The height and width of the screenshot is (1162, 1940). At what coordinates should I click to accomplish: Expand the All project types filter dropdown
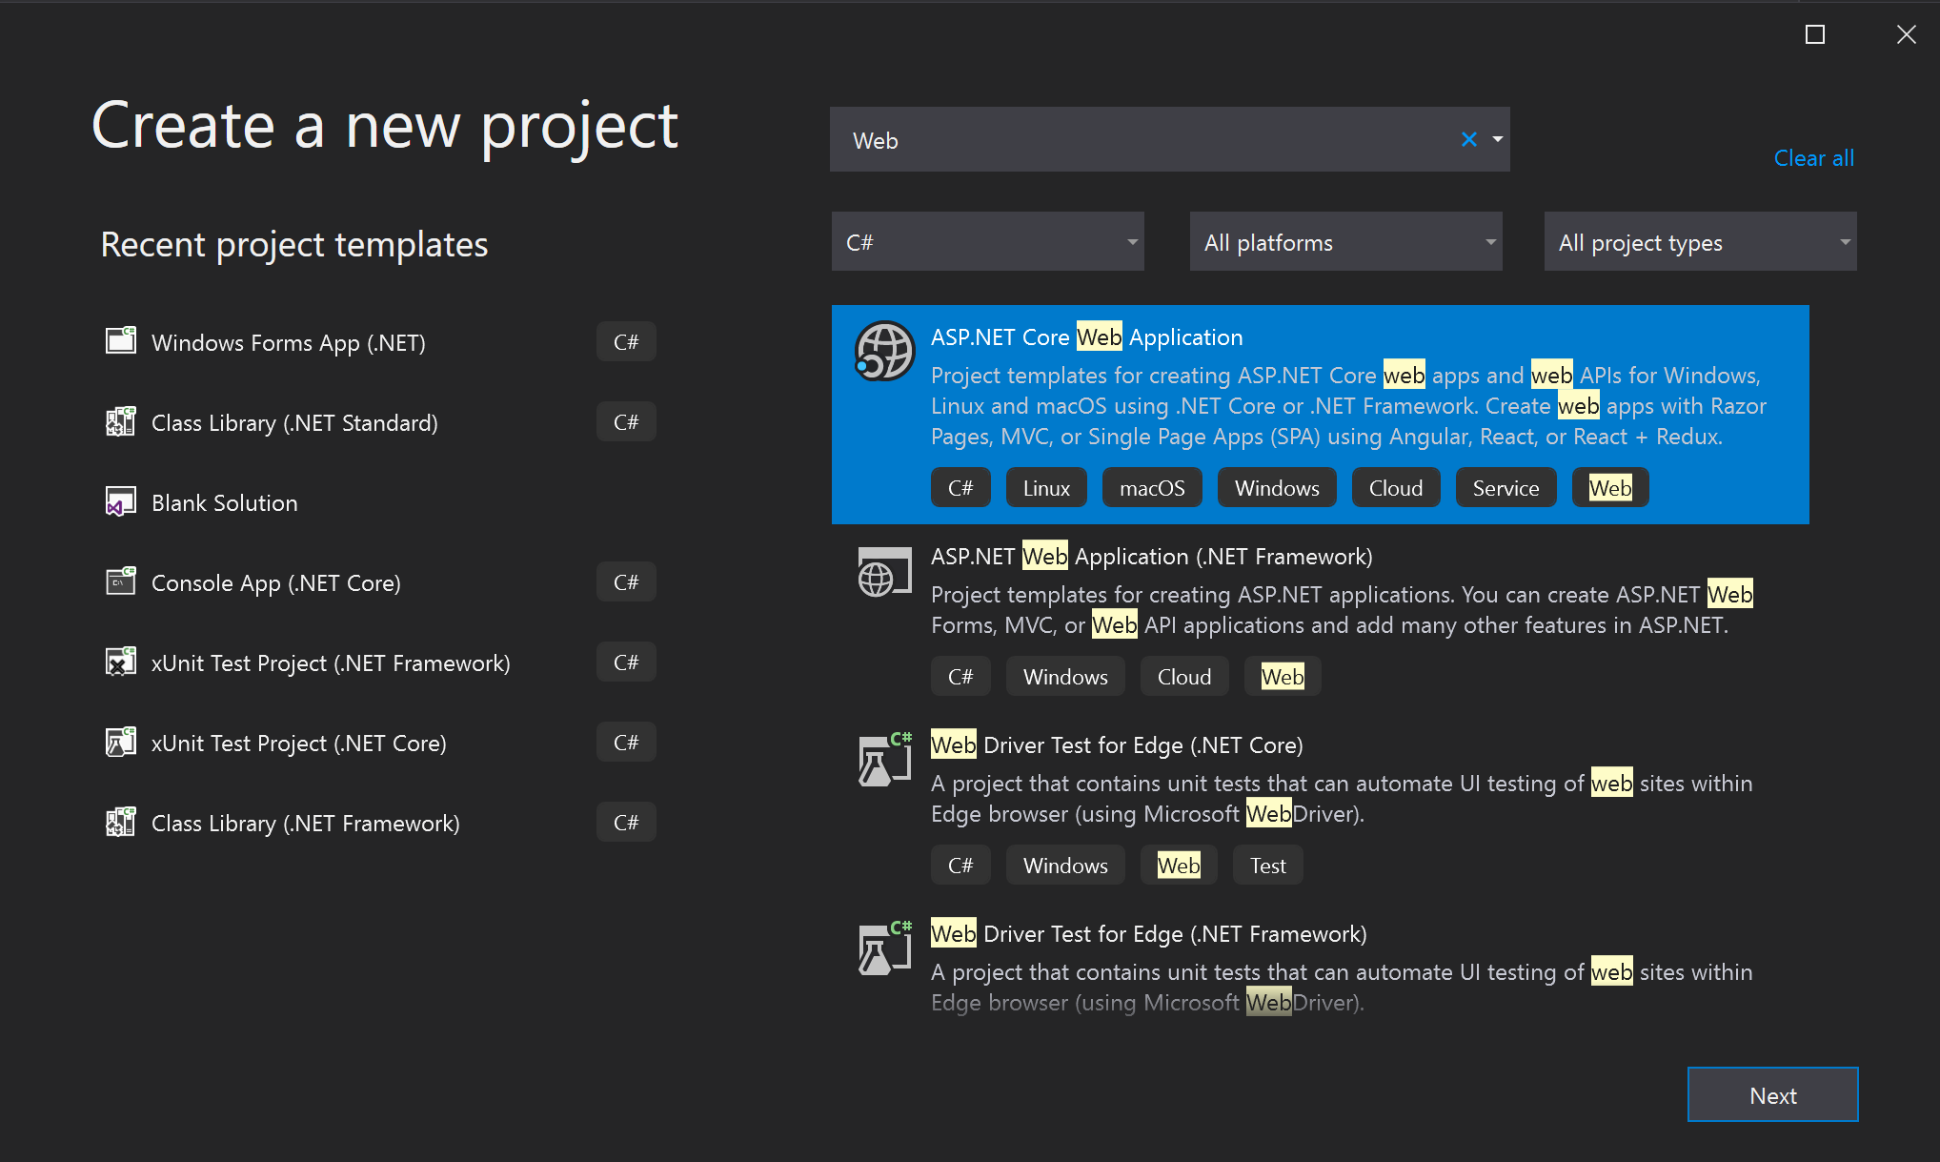[1698, 242]
